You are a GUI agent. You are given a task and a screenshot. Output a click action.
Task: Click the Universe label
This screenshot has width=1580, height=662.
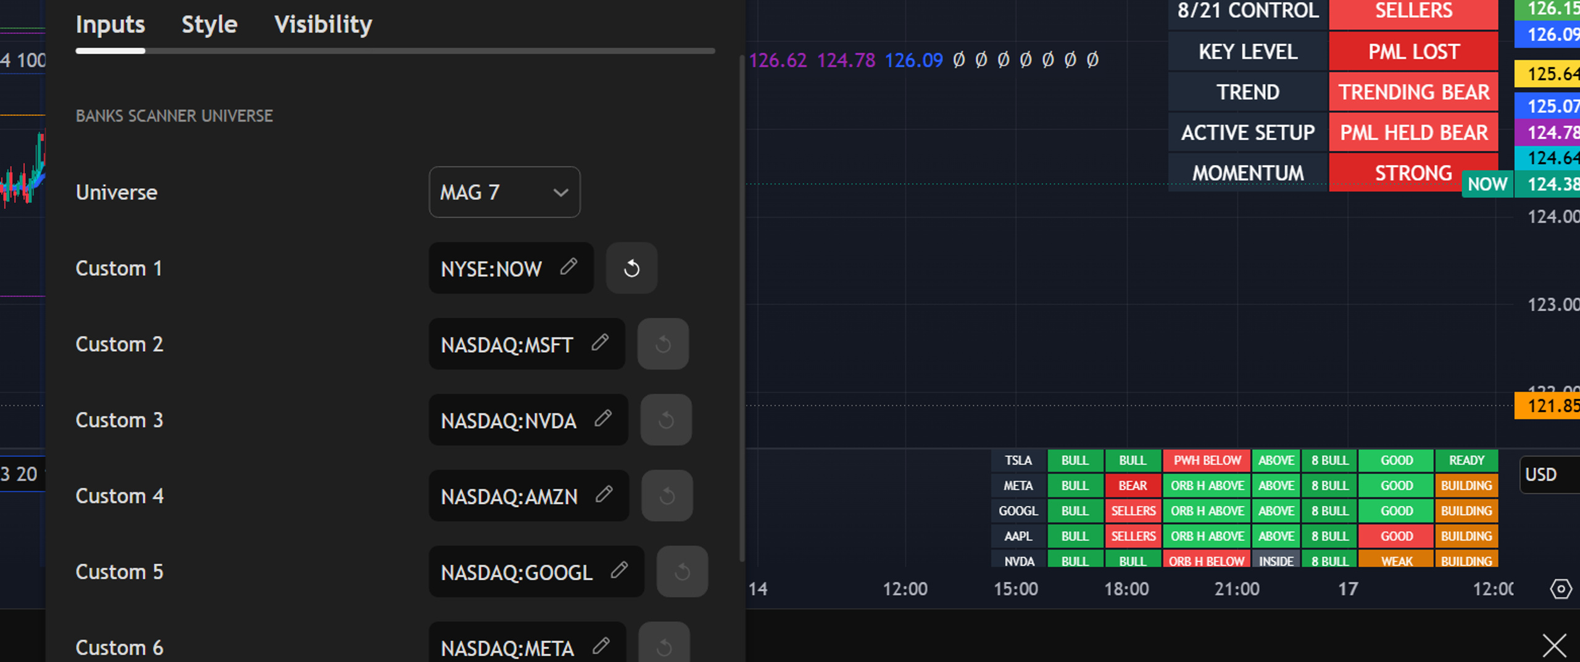coord(117,192)
